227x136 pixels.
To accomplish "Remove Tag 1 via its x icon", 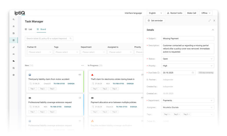I will point(170,114).
